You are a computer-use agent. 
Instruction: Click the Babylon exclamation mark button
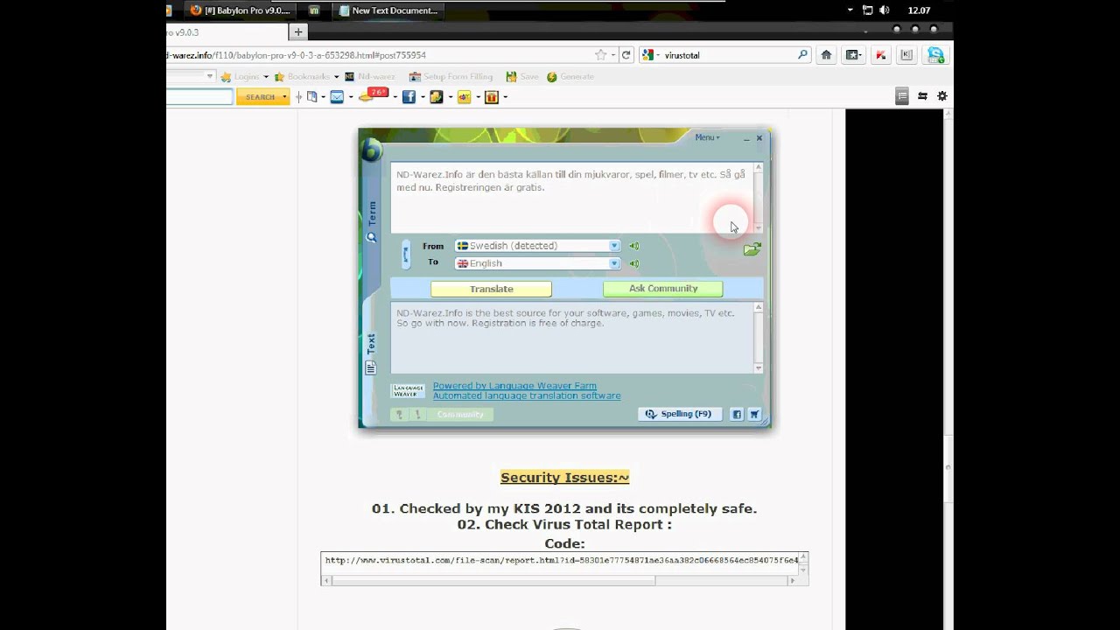tap(416, 415)
